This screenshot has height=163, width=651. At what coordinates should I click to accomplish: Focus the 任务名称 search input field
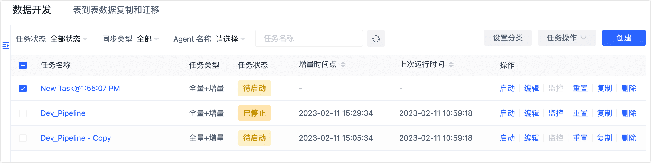click(309, 39)
